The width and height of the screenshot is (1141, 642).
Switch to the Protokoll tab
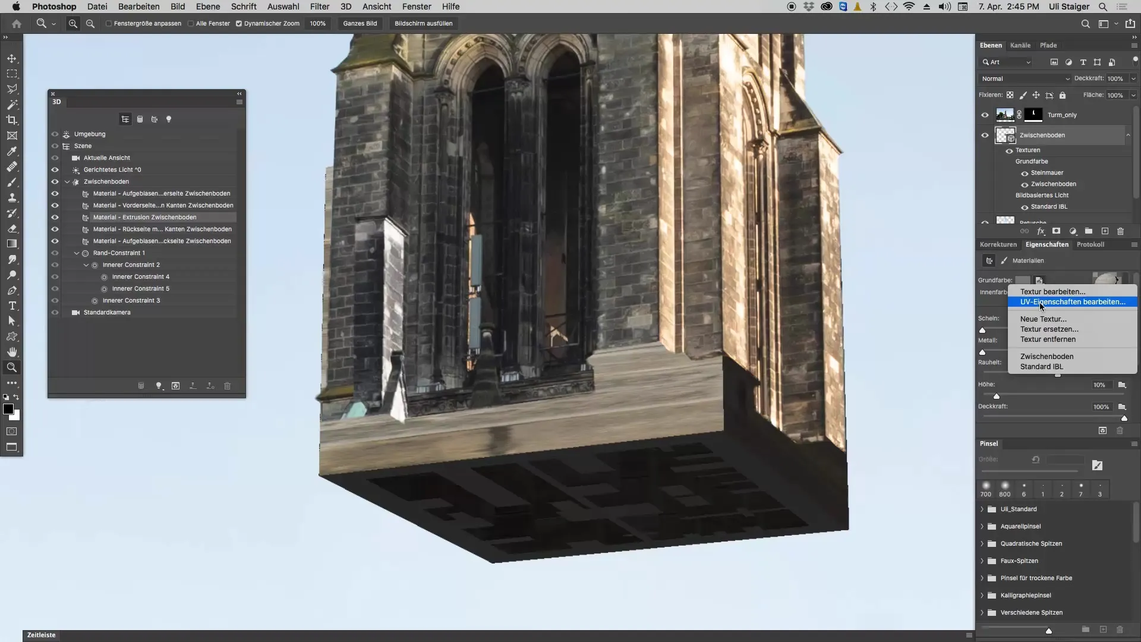point(1090,244)
